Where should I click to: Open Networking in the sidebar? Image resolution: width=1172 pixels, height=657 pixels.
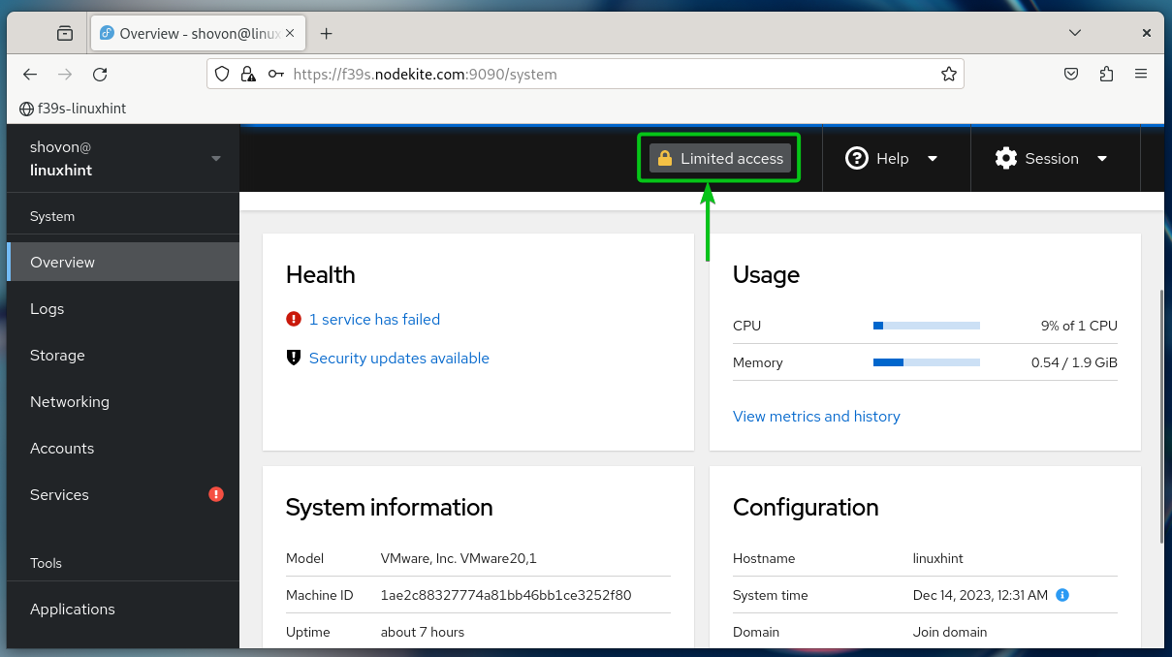coord(123,401)
